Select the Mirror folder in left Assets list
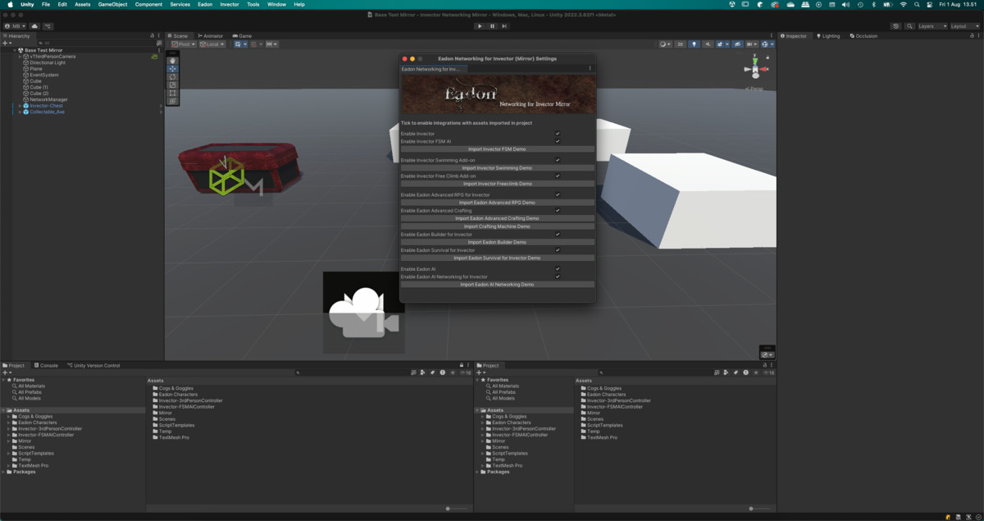The image size is (984, 521). (x=165, y=413)
